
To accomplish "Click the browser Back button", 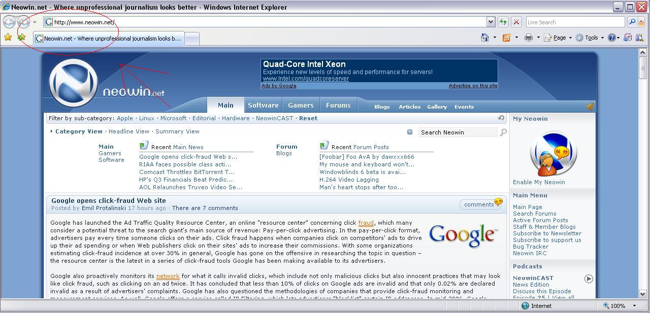I will [x=9, y=22].
